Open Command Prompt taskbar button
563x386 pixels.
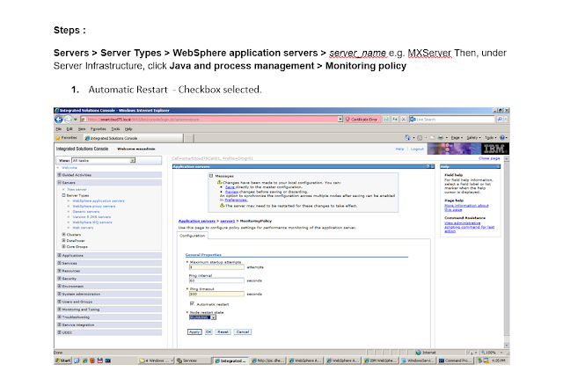click(x=455, y=361)
